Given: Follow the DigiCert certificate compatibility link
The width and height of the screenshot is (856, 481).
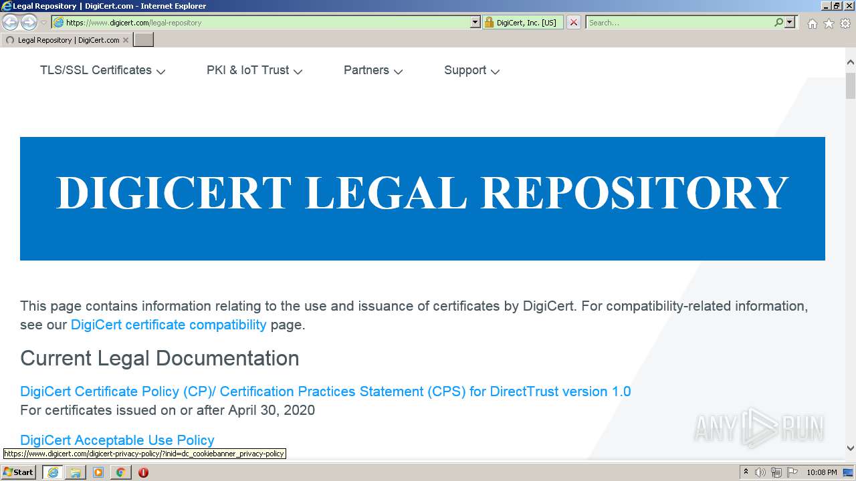Looking at the screenshot, I should [169, 325].
